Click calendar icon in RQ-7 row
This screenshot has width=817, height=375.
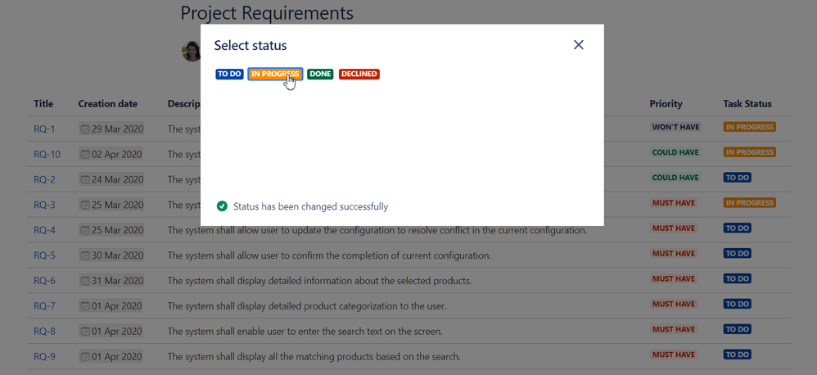[x=85, y=305]
